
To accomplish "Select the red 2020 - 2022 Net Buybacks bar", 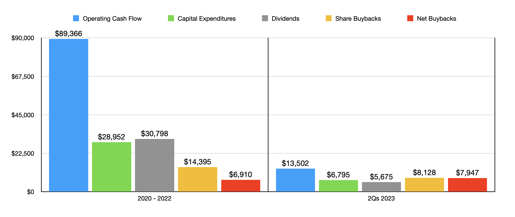I will 240,186.
